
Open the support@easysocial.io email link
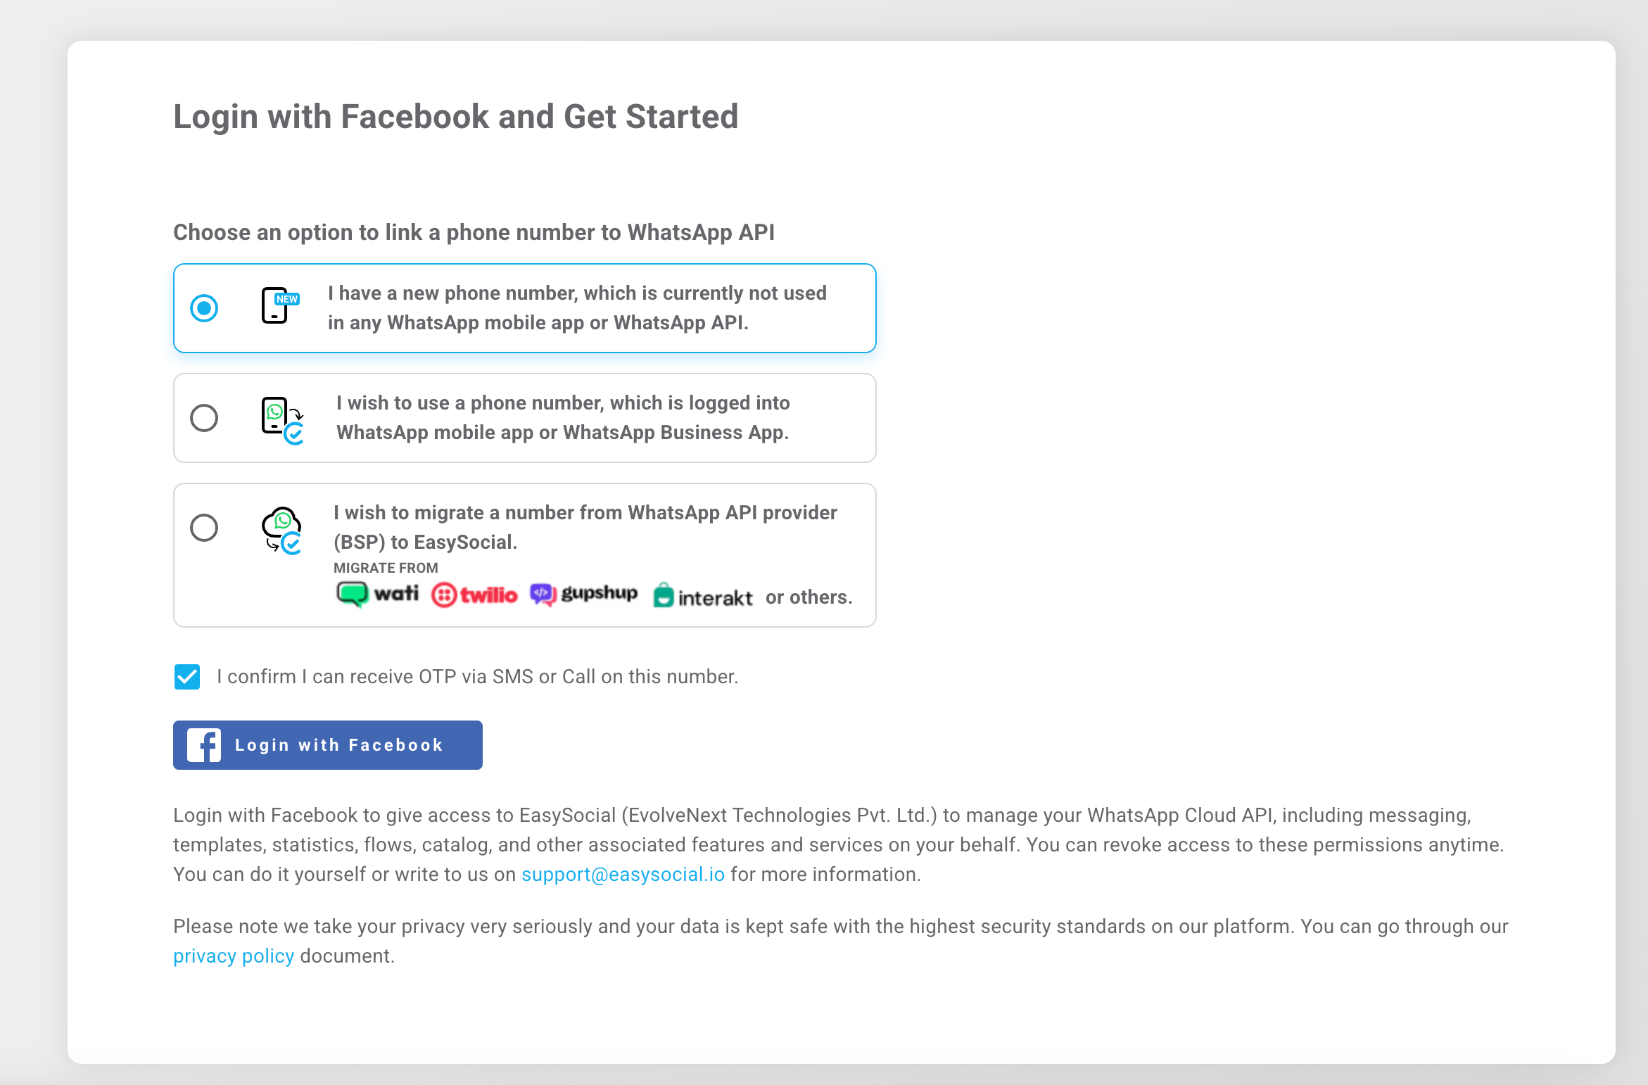[x=623, y=875]
